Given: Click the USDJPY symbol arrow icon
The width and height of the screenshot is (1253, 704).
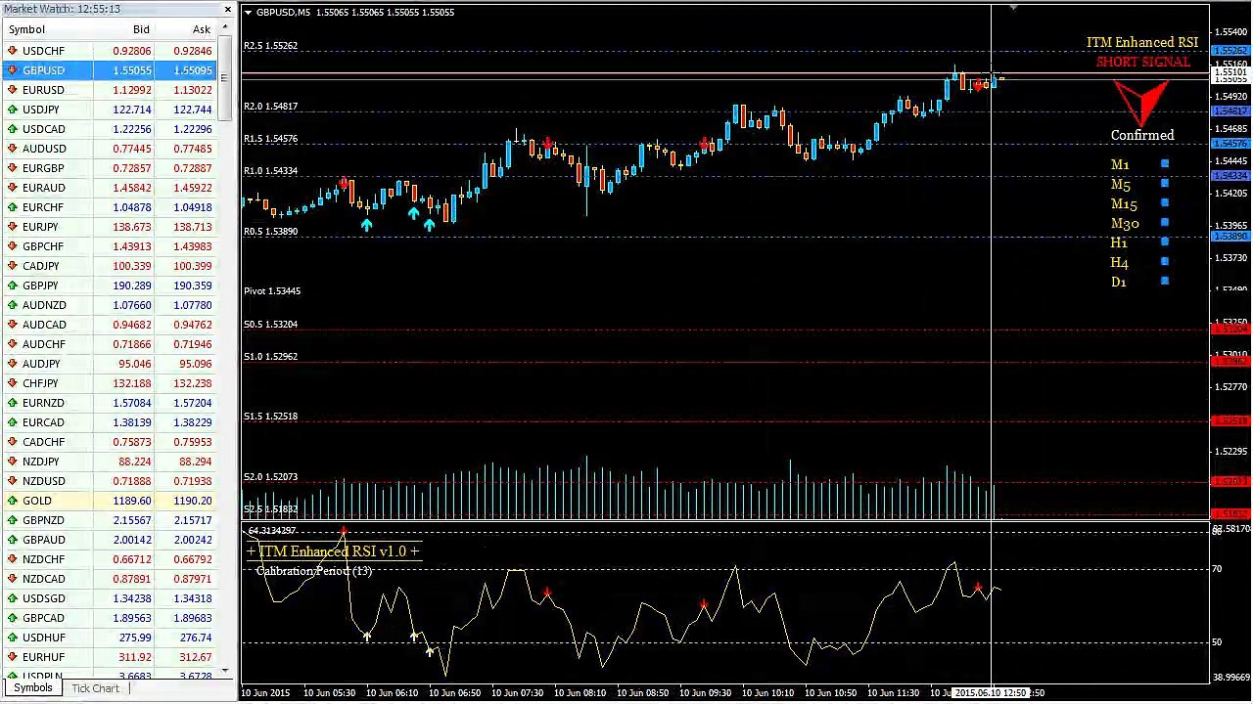Looking at the screenshot, I should click(12, 110).
